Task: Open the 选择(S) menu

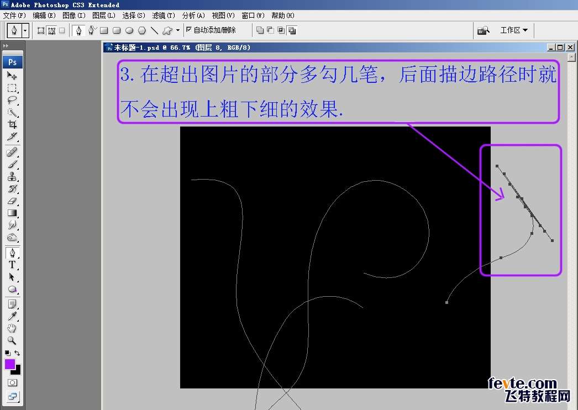Action: pos(134,15)
